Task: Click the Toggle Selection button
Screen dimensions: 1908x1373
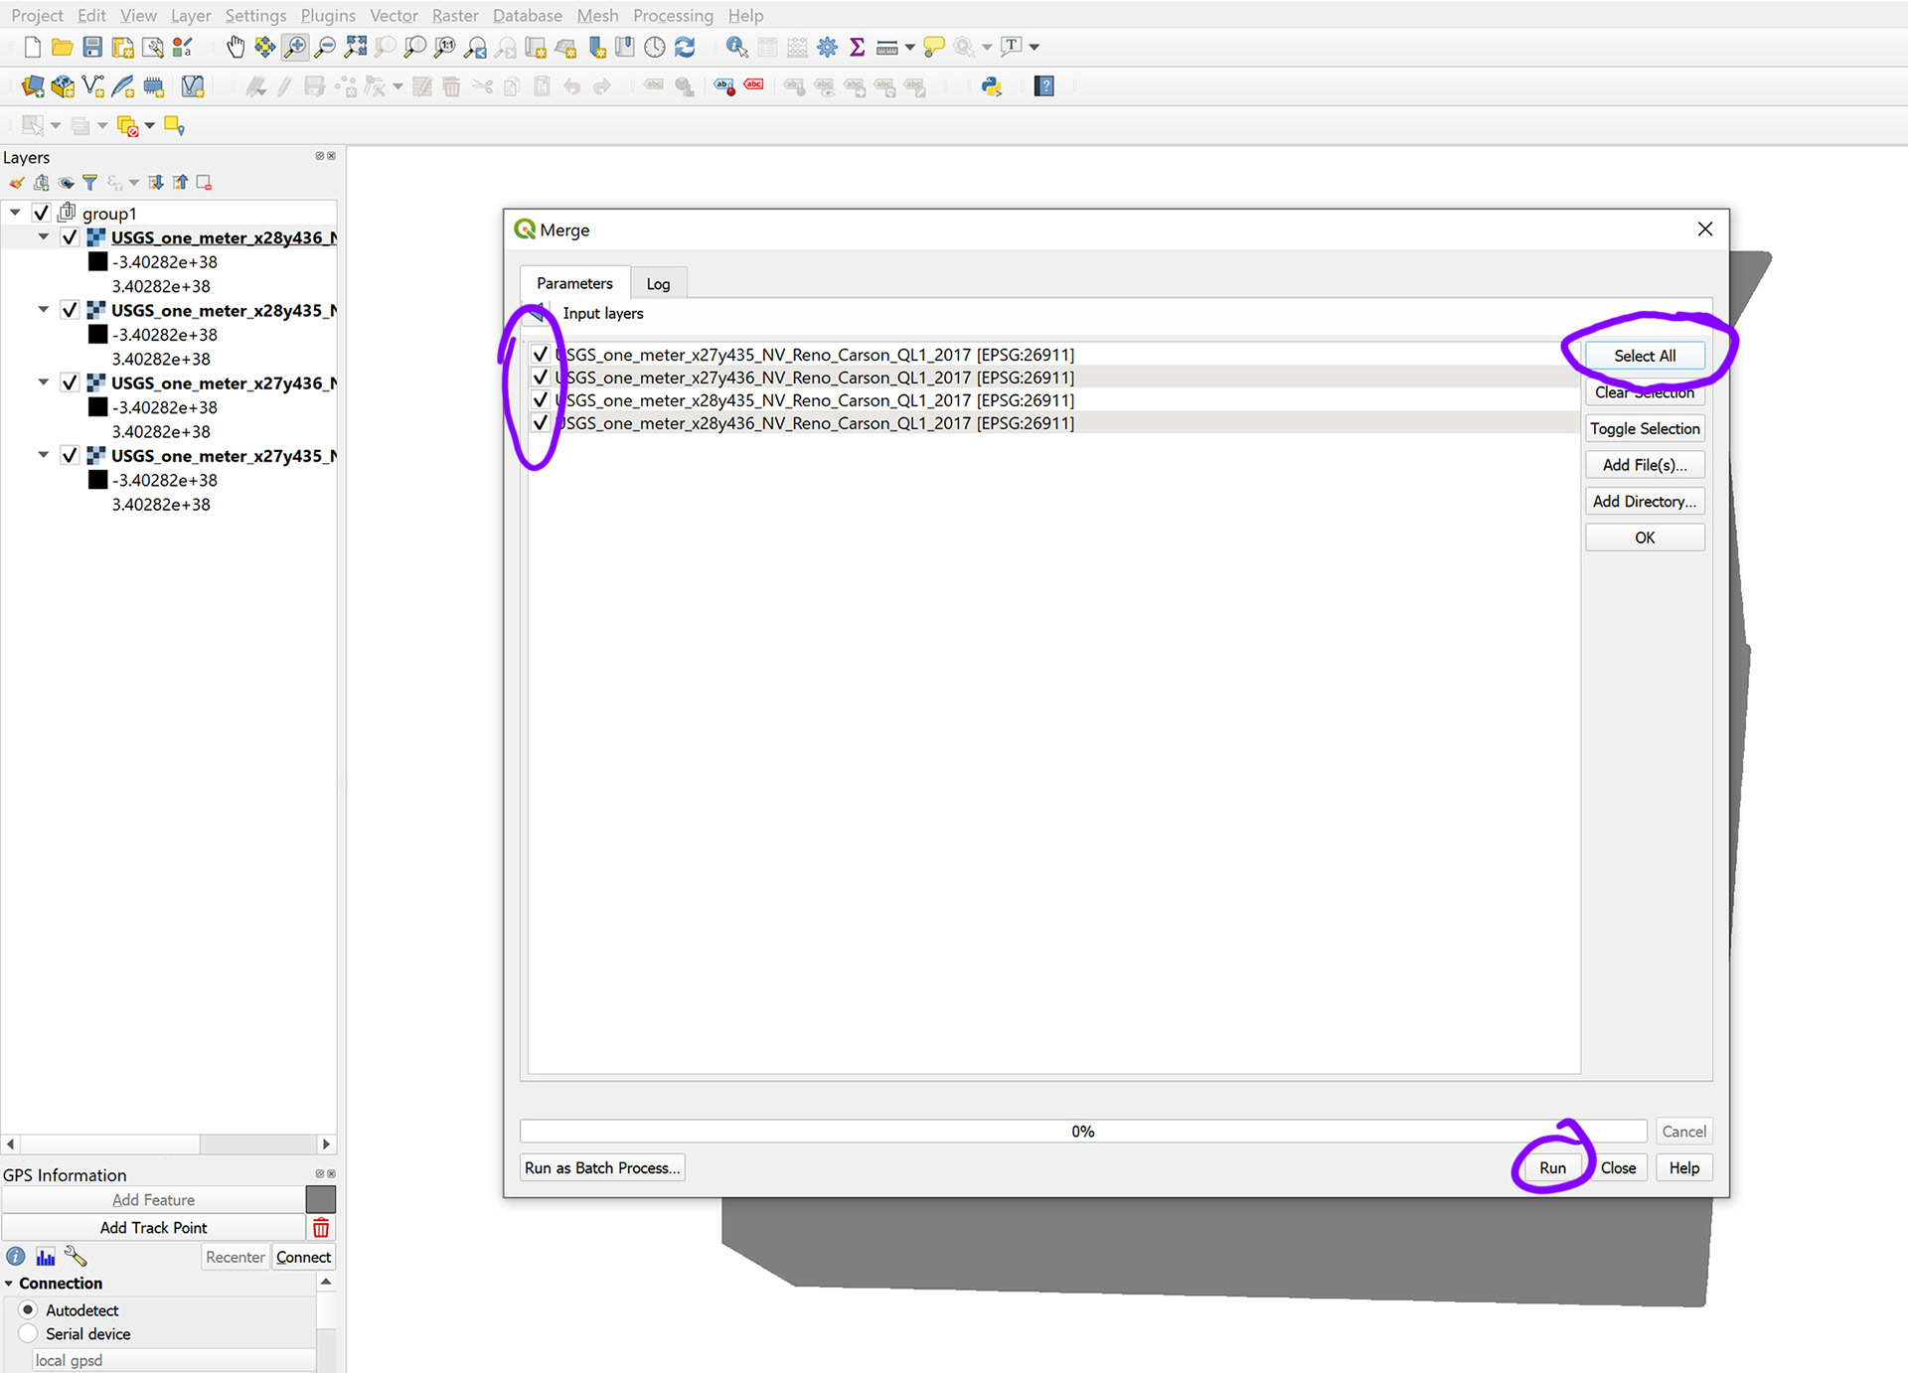Action: click(x=1645, y=428)
